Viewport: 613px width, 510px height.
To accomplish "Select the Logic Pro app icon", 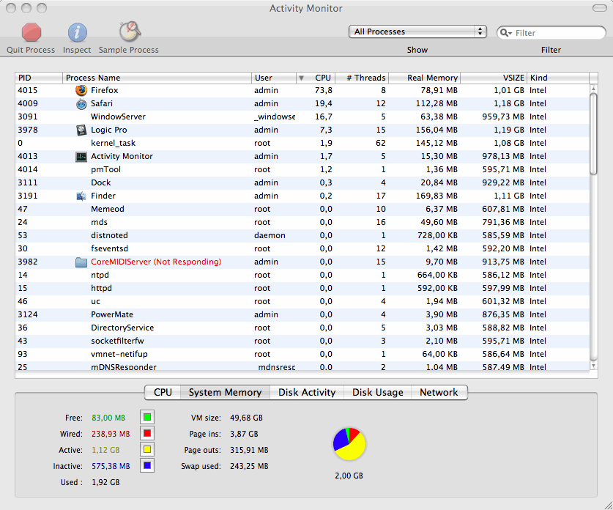I will [81, 130].
